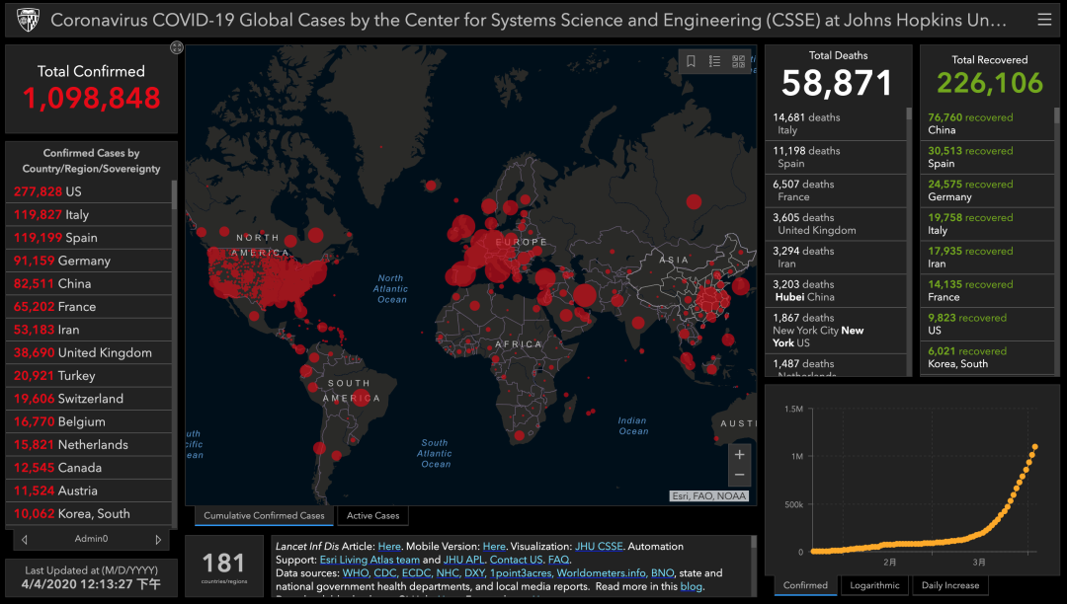The width and height of the screenshot is (1067, 604).
Task: Select Austria in confirmed cases list
Action: [x=89, y=491]
